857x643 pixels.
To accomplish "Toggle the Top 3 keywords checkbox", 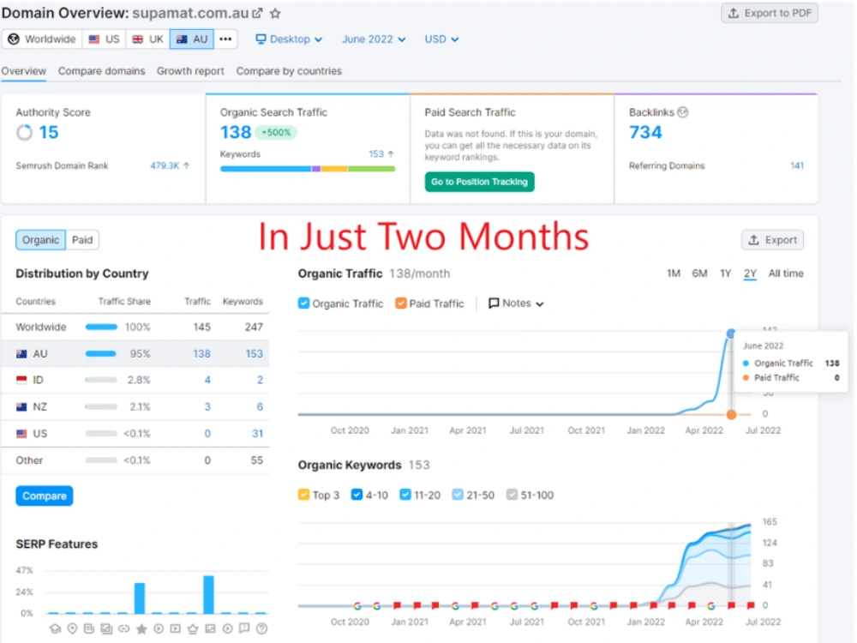I will [304, 495].
